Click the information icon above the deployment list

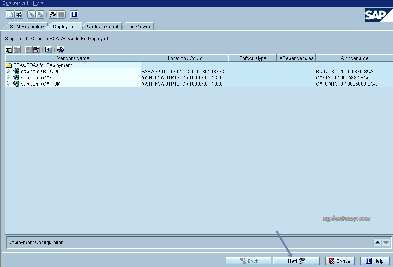tap(48, 49)
